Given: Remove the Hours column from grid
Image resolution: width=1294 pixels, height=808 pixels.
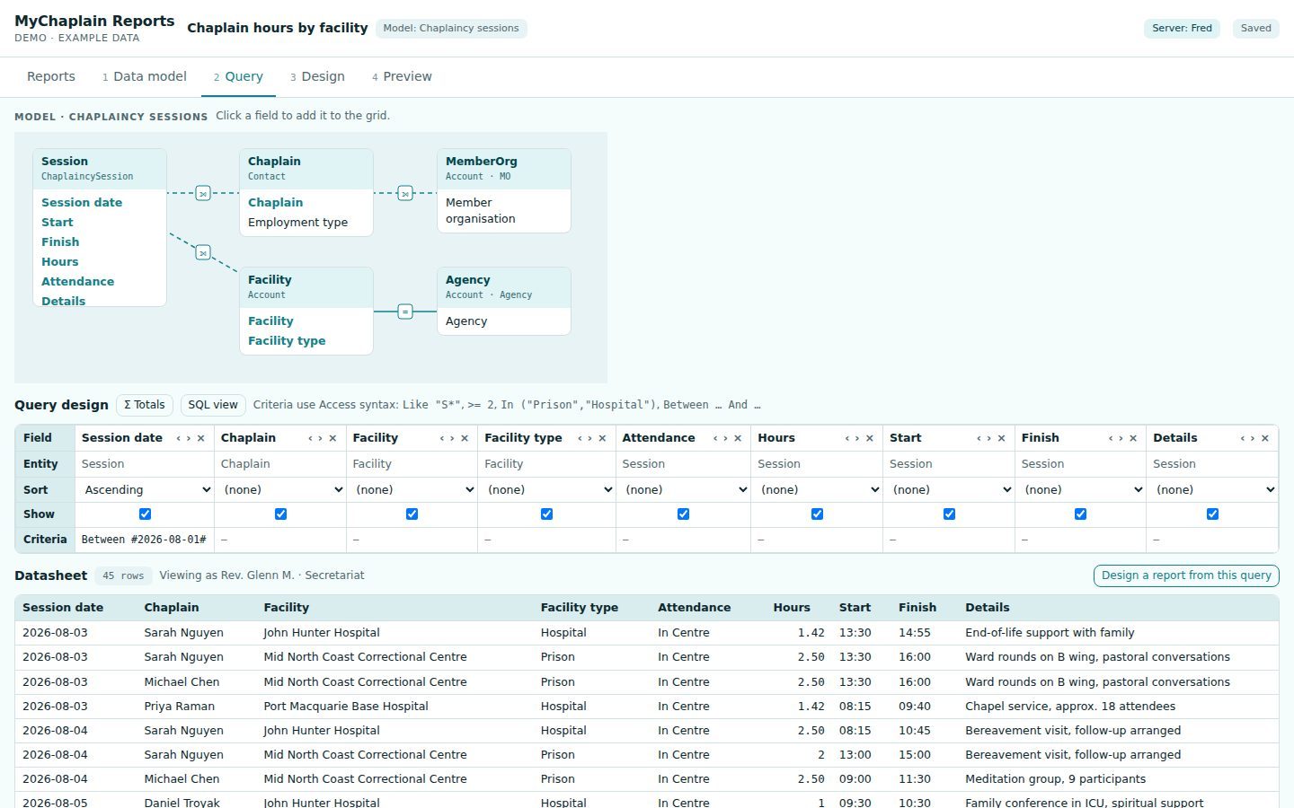Looking at the screenshot, I should point(869,438).
